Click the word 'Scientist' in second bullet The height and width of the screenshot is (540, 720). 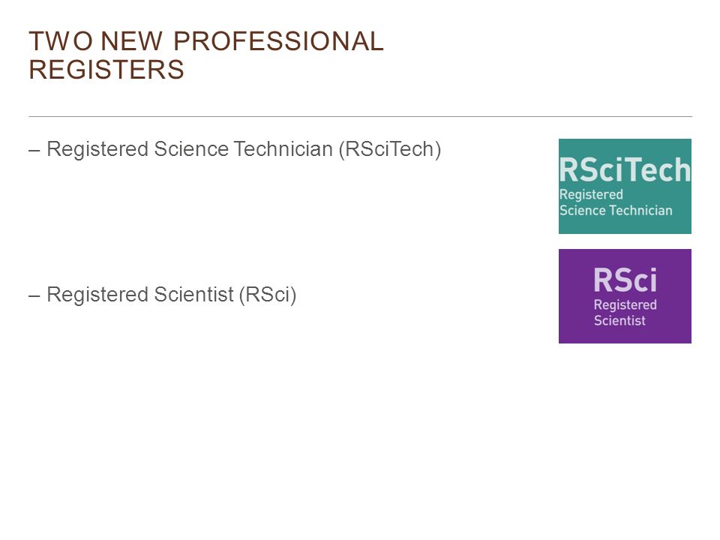tap(193, 295)
